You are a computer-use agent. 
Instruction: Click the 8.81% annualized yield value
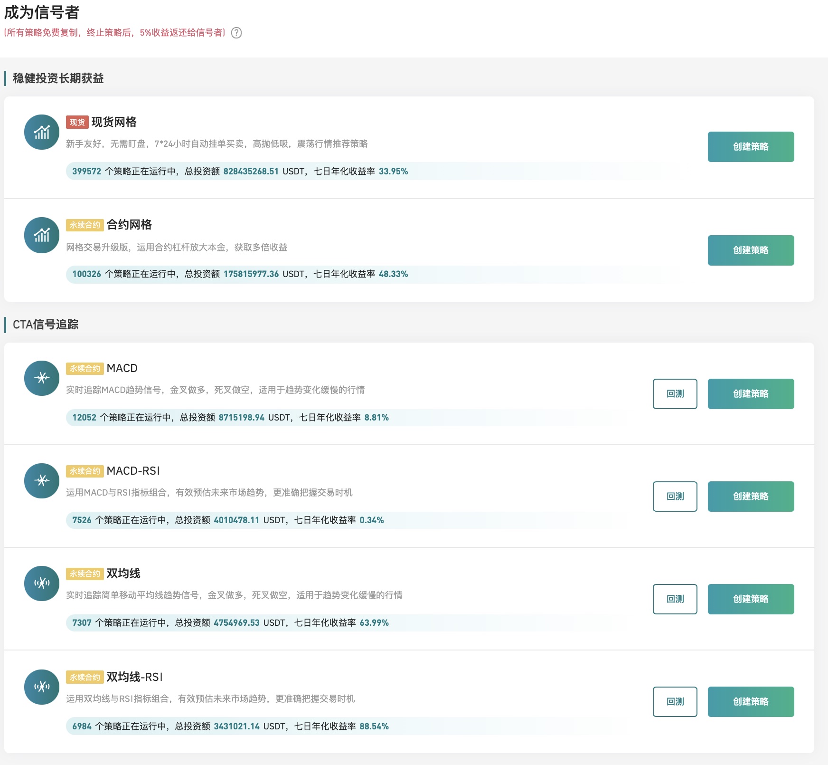pyautogui.click(x=377, y=418)
